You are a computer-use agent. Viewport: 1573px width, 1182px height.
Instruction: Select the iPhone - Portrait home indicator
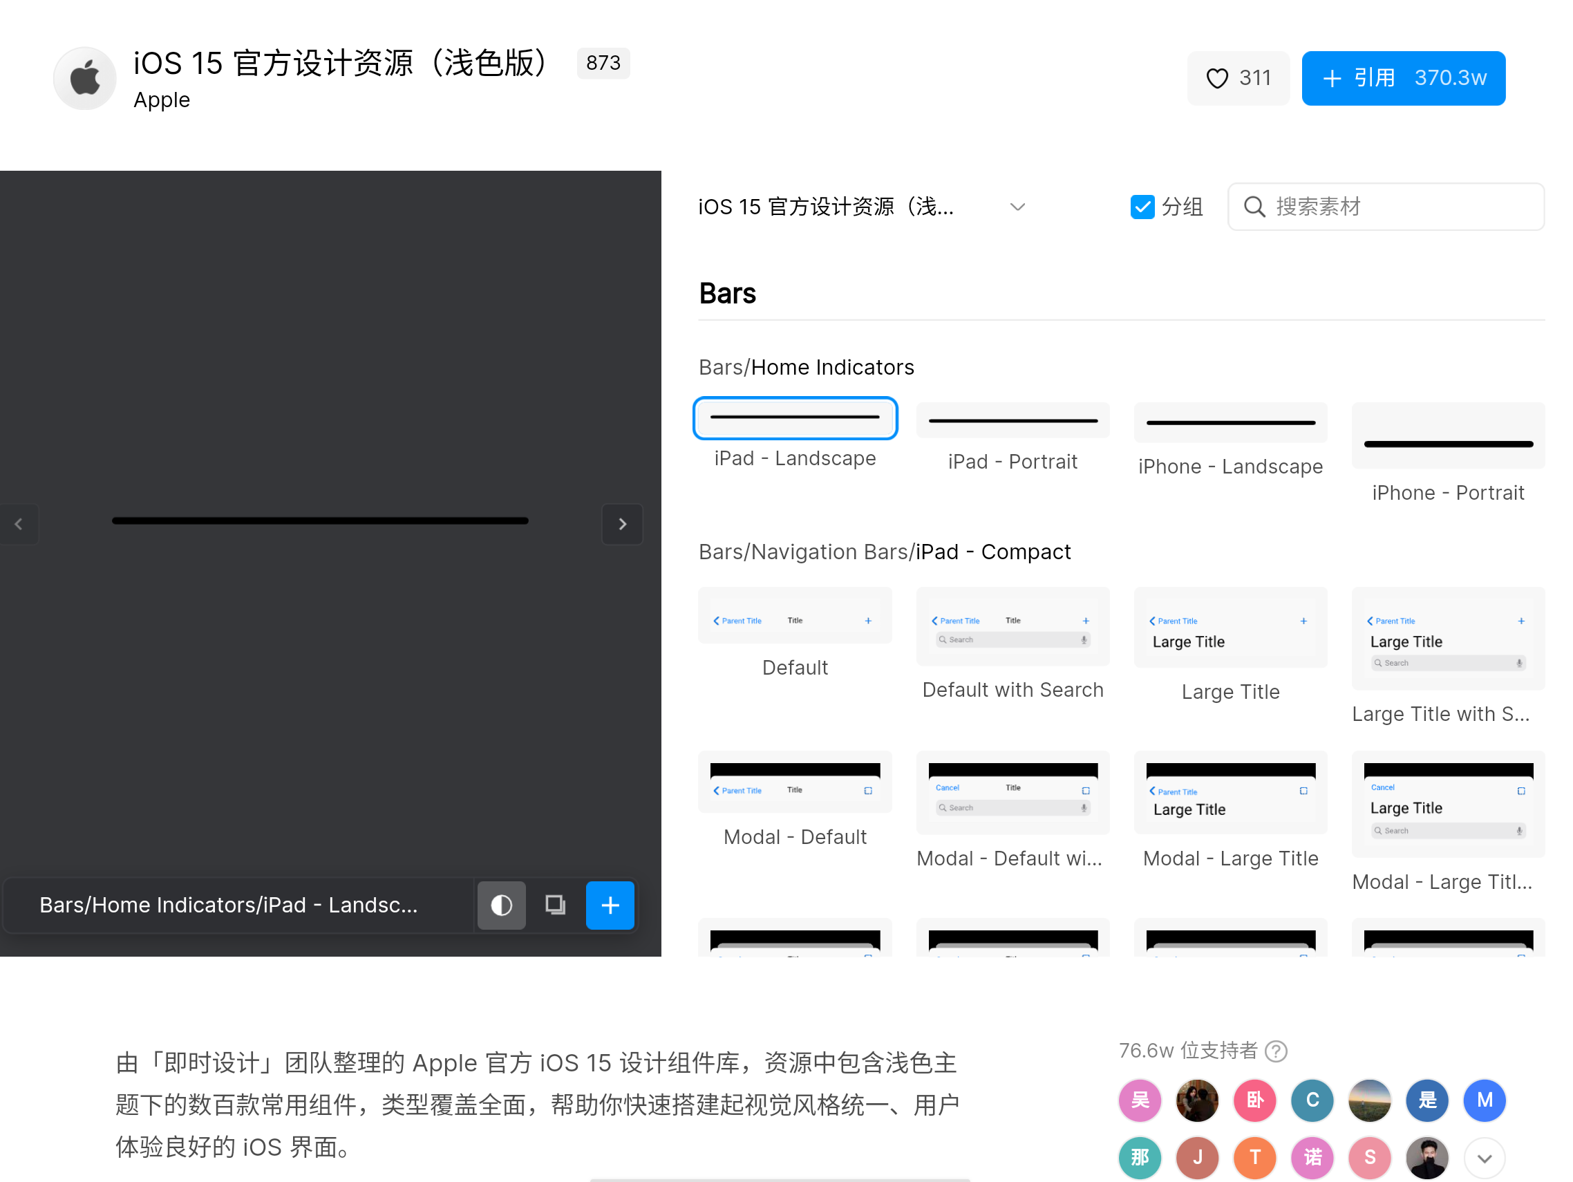(x=1448, y=436)
